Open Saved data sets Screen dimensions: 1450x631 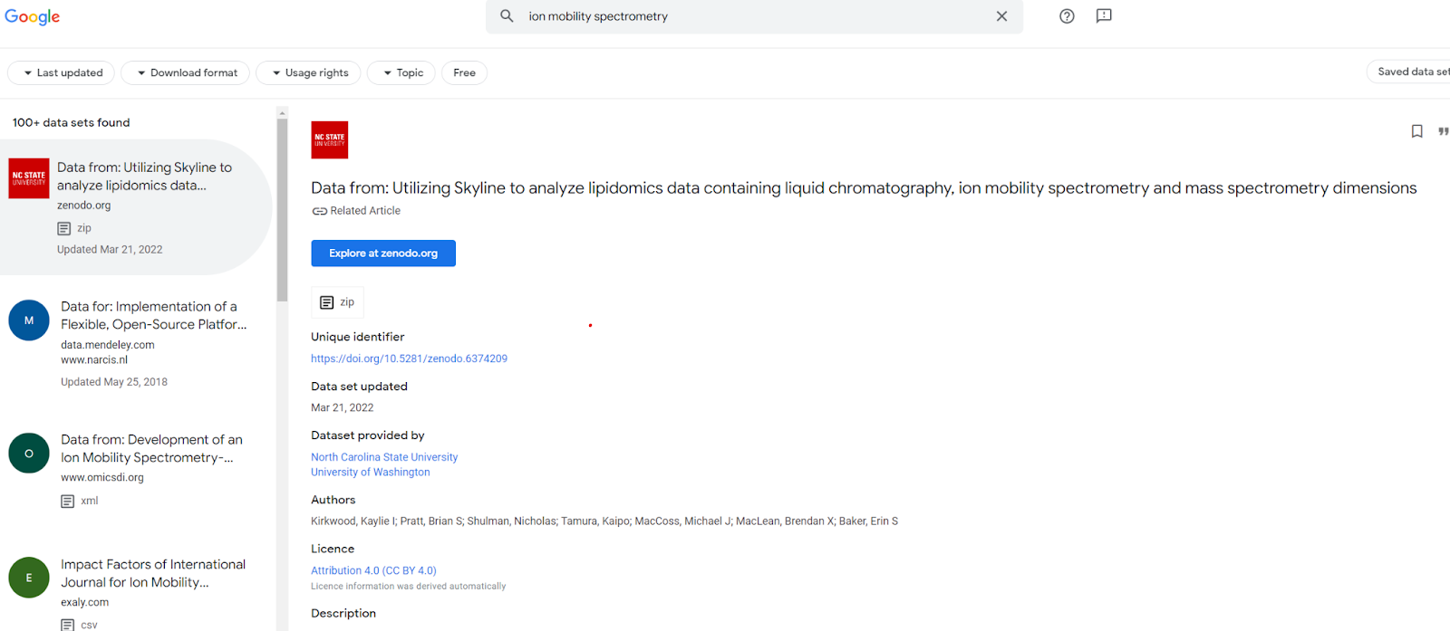pyautogui.click(x=1410, y=72)
